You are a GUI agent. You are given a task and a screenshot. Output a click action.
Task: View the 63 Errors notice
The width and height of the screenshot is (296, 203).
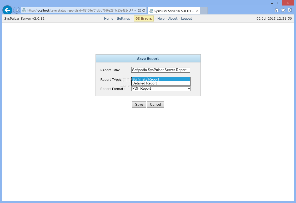pos(144,18)
